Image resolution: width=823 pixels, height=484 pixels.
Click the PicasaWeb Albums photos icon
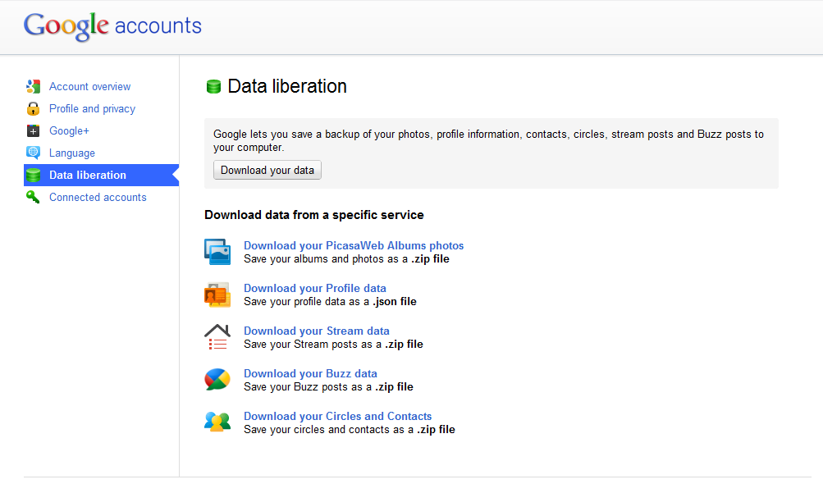click(217, 252)
